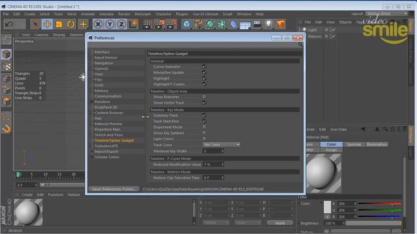Toggle X axis lock
The image size is (417, 234).
(98, 25)
